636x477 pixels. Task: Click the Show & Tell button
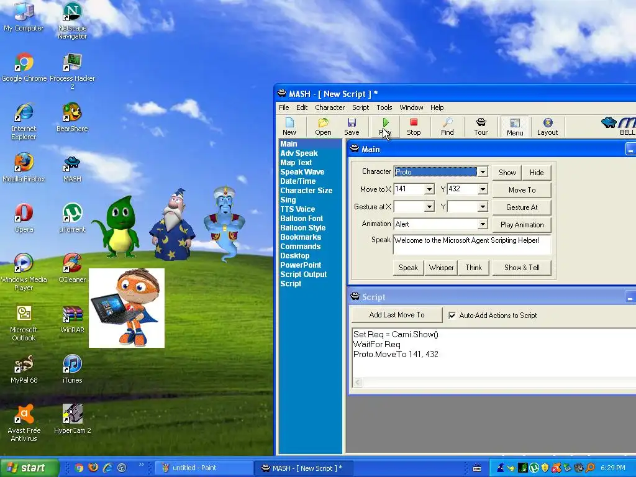[x=522, y=268]
